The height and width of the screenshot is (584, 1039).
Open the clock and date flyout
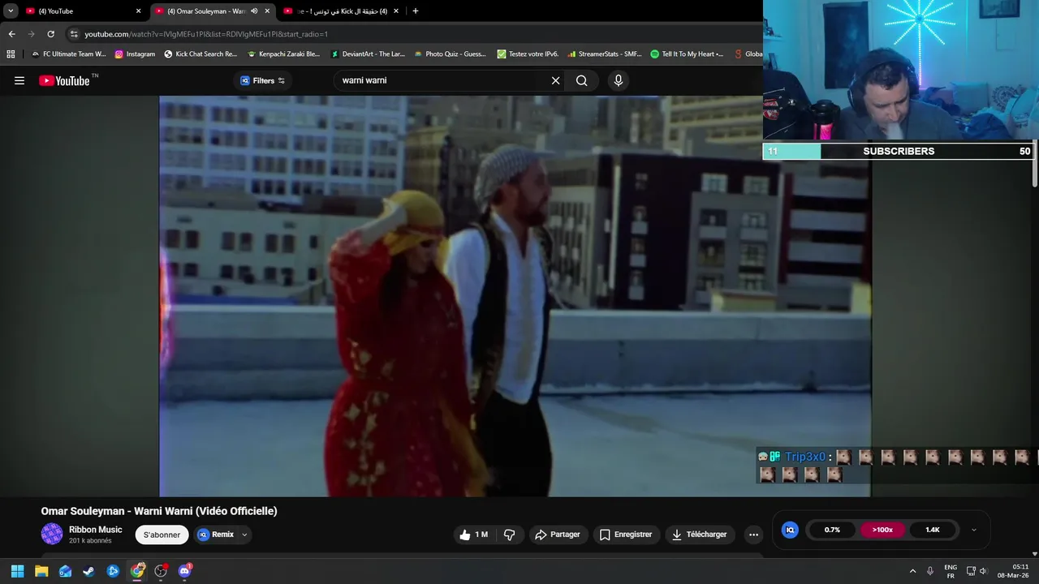click(1013, 571)
